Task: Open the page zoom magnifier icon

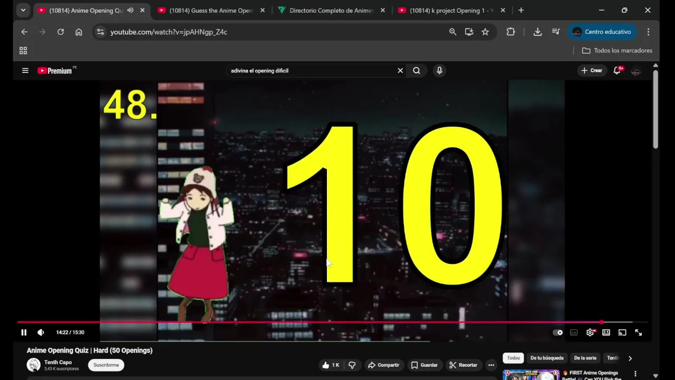Action: point(452,32)
